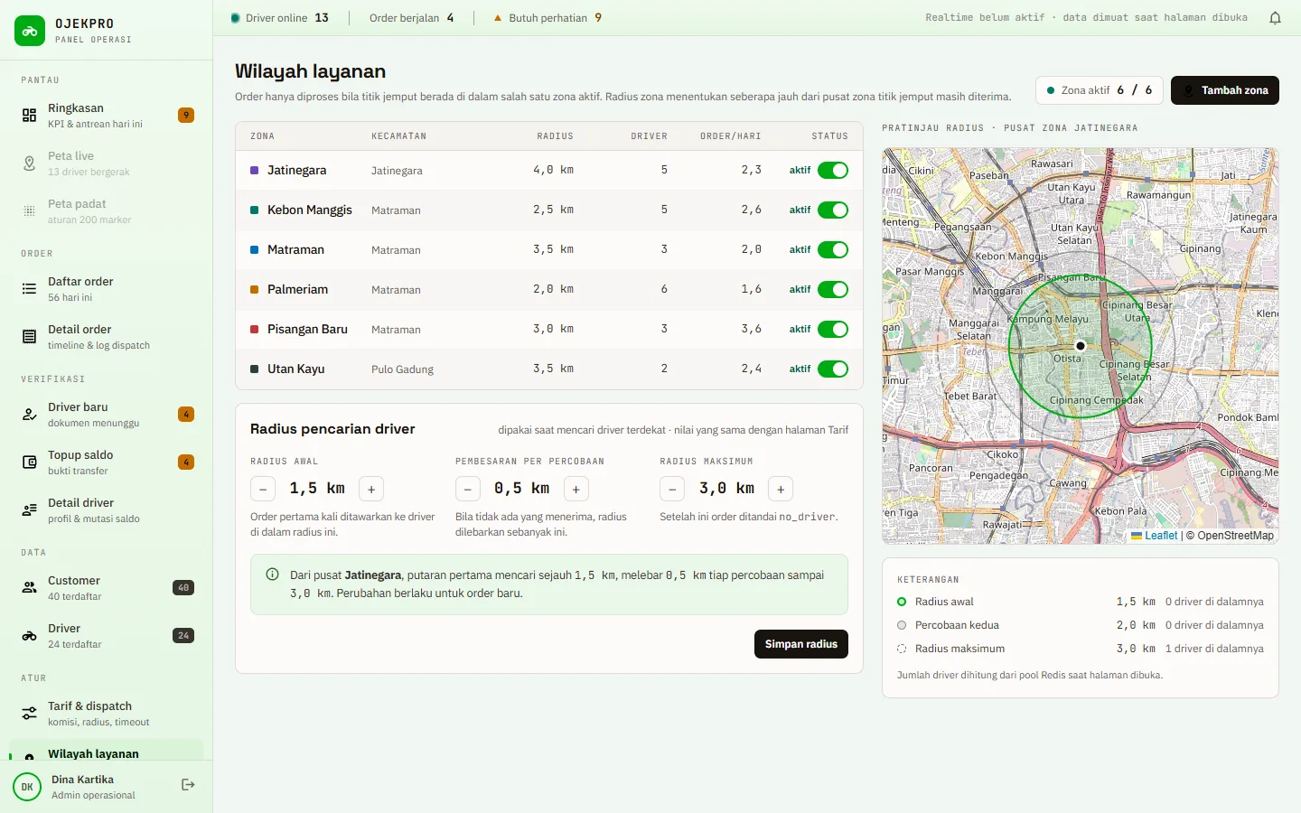Image resolution: width=1301 pixels, height=813 pixels.
Task: Click the Detail order document icon
Action: [30, 337]
